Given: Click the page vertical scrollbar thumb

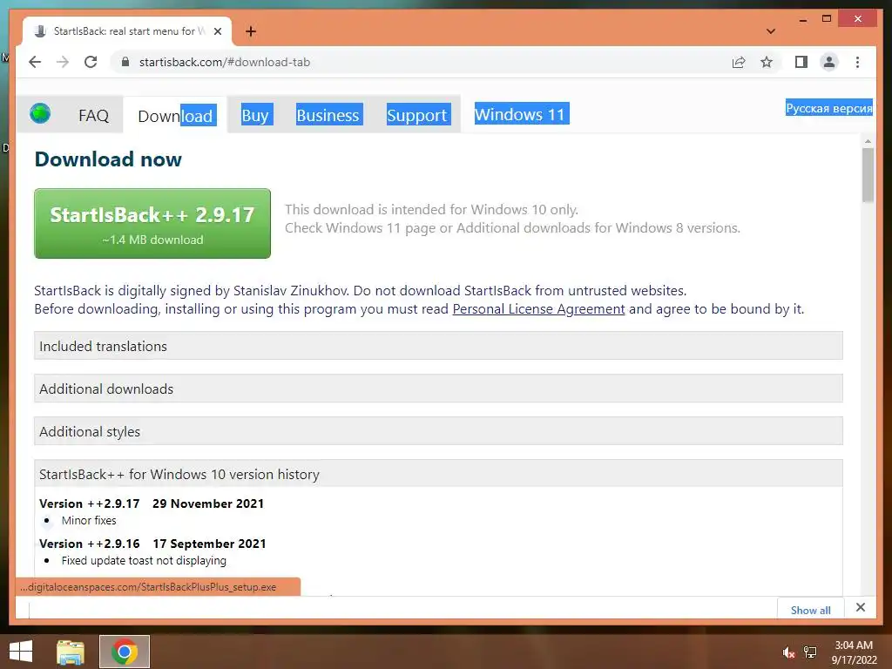Looking at the screenshot, I should point(868,174).
